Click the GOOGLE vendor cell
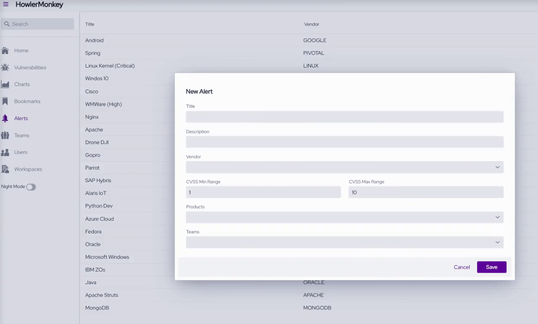 (x=315, y=40)
